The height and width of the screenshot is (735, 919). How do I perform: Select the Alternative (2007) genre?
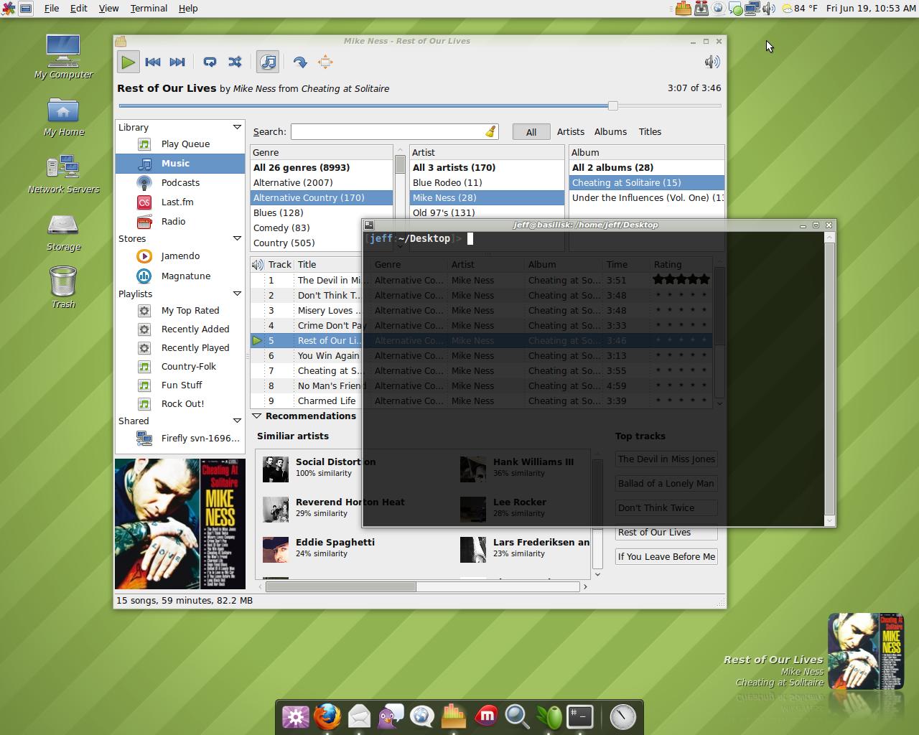click(x=322, y=182)
